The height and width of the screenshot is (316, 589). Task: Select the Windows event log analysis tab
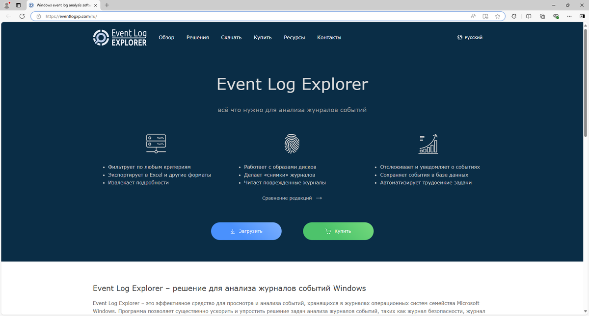63,5
